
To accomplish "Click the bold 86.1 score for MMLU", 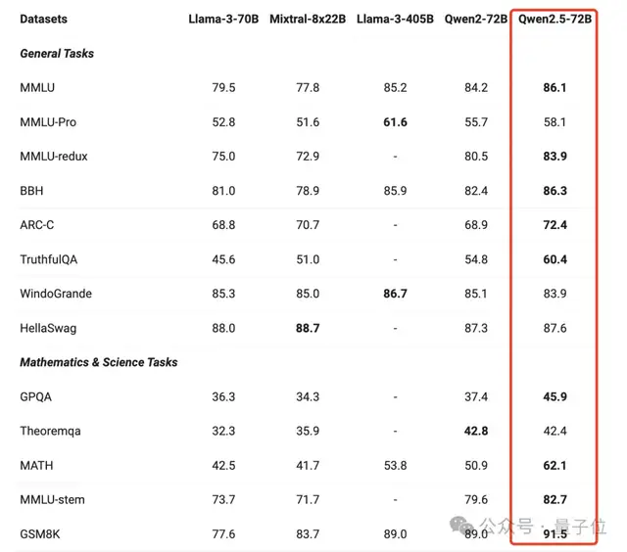I will click(555, 88).
